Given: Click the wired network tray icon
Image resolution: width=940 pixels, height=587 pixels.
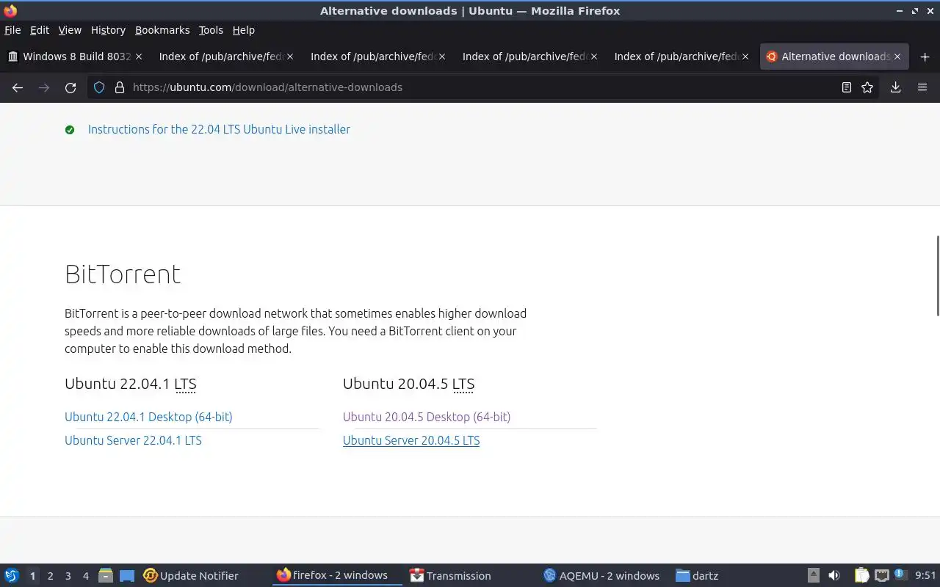Looking at the screenshot, I should point(881,575).
